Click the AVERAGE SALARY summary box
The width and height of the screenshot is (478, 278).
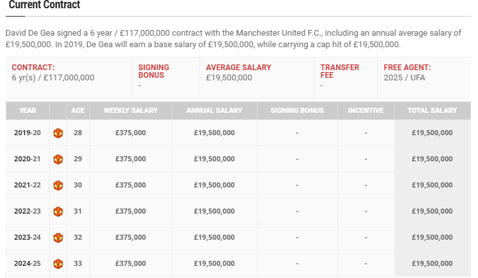coord(257,78)
